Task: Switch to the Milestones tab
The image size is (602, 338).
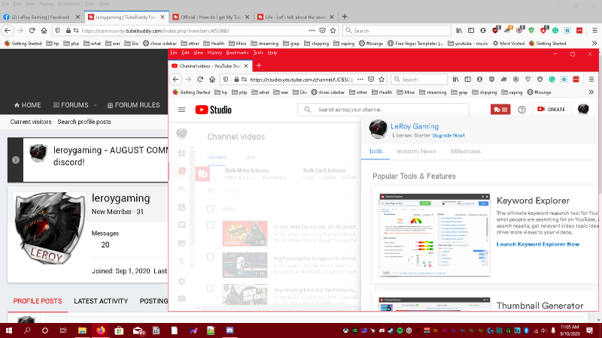Action: [x=466, y=151]
